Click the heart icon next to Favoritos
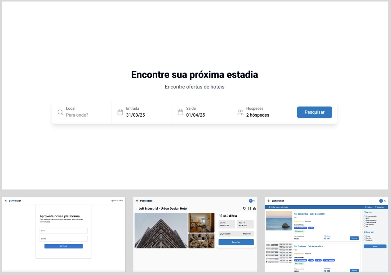391x275 pixels. [x=375, y=207]
